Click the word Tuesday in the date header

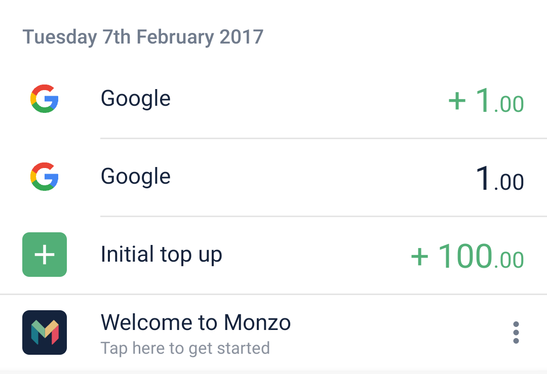point(60,37)
